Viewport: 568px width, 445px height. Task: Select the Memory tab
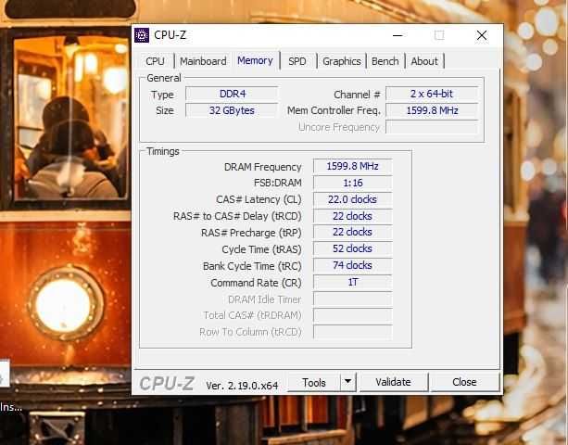(x=255, y=60)
